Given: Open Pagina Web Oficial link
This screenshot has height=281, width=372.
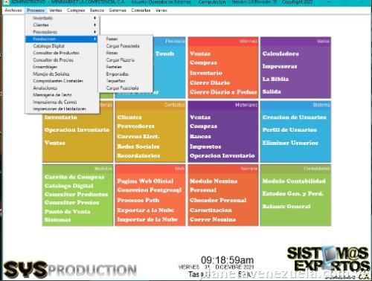Looking at the screenshot, I should (145, 181).
